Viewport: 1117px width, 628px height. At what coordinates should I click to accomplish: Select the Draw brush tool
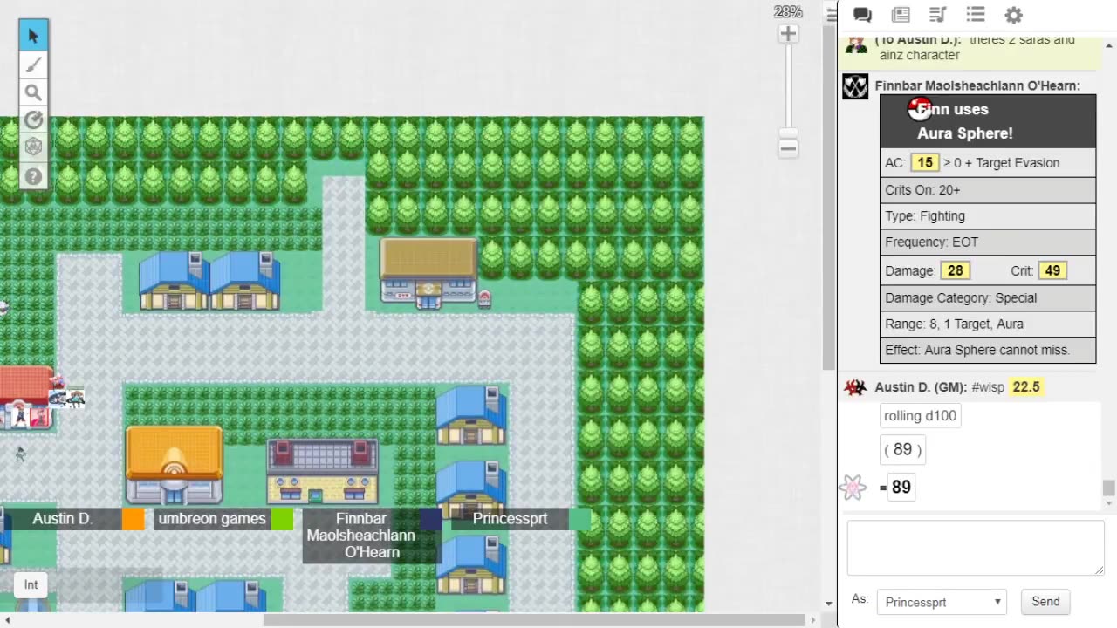click(x=33, y=65)
